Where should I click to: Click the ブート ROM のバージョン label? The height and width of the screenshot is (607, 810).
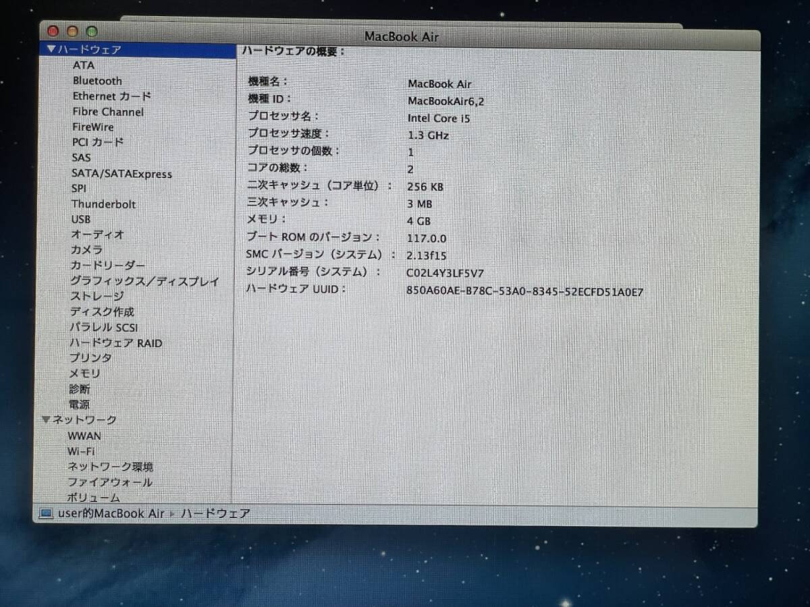click(x=313, y=237)
